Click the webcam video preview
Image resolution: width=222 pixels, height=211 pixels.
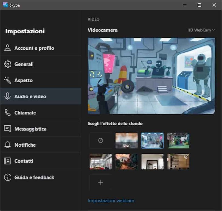click(x=151, y=76)
